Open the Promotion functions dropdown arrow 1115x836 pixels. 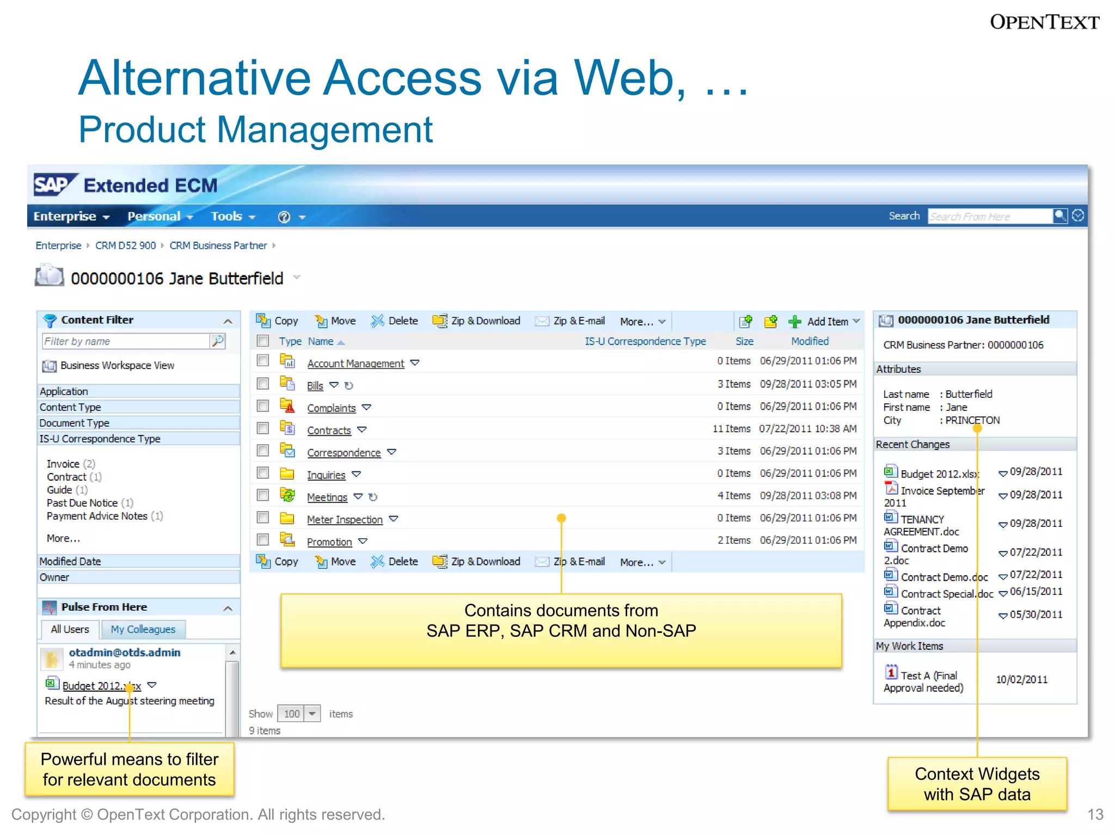(363, 541)
